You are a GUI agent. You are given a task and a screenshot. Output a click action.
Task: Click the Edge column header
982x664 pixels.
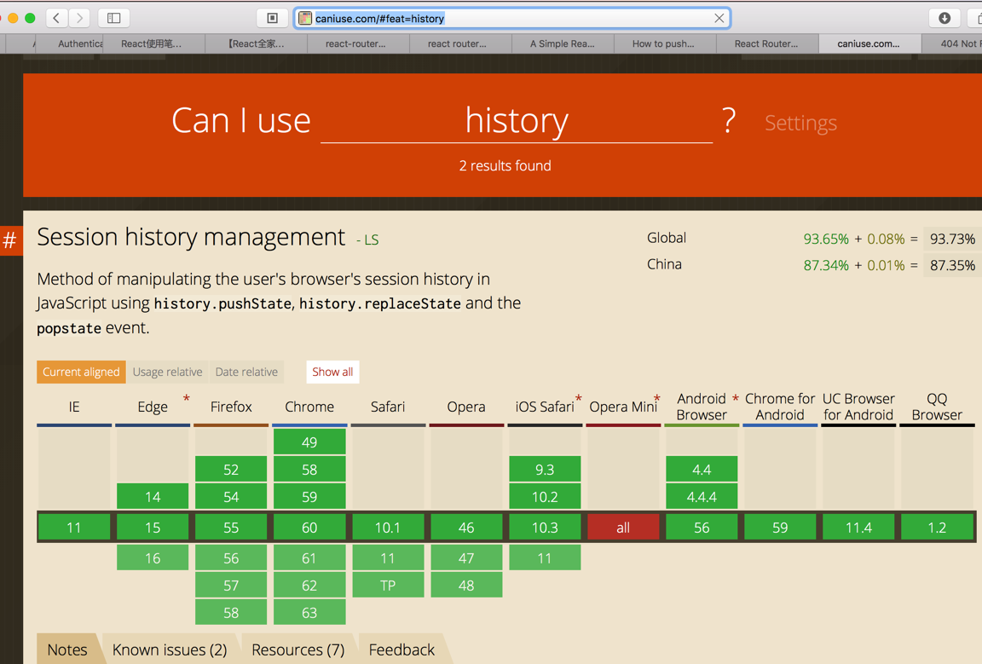point(153,407)
